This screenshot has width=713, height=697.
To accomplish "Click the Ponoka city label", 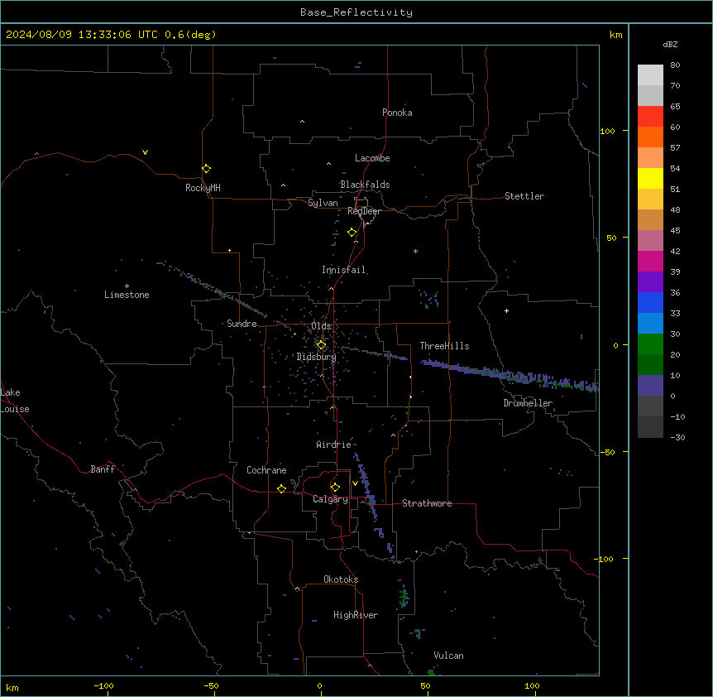I will [397, 113].
